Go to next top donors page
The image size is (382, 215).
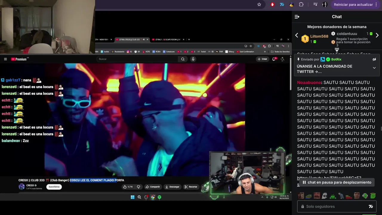point(377,35)
